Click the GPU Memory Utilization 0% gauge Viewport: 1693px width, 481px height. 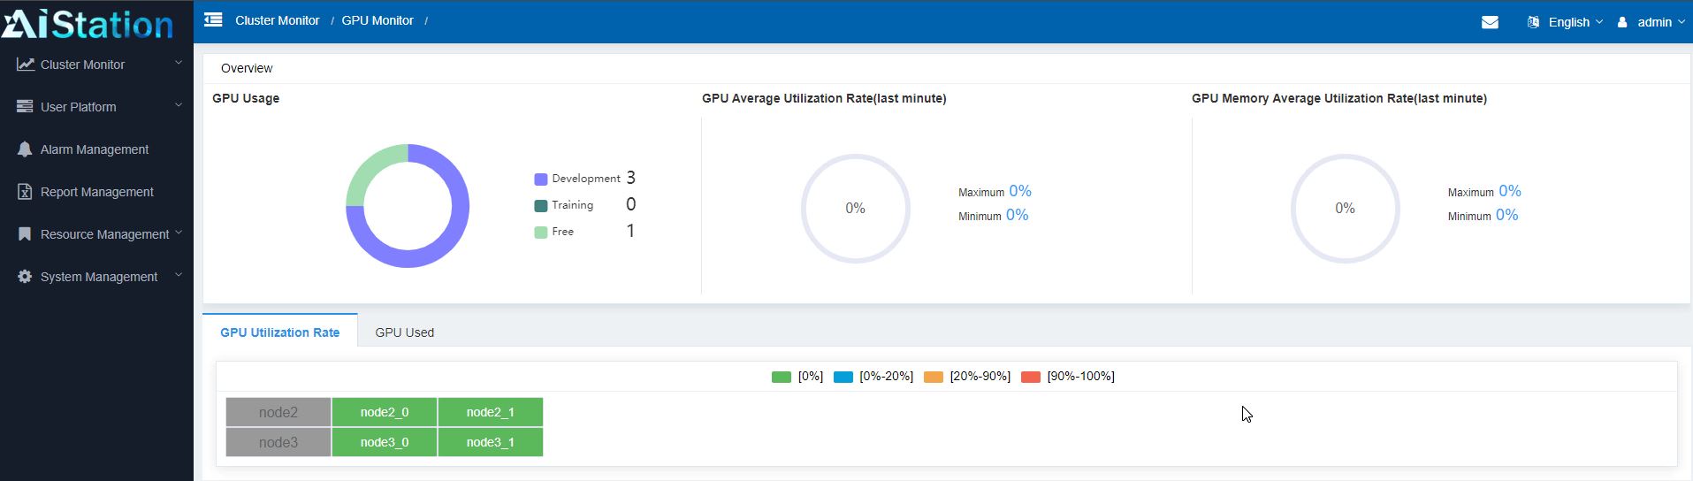pyautogui.click(x=1346, y=209)
